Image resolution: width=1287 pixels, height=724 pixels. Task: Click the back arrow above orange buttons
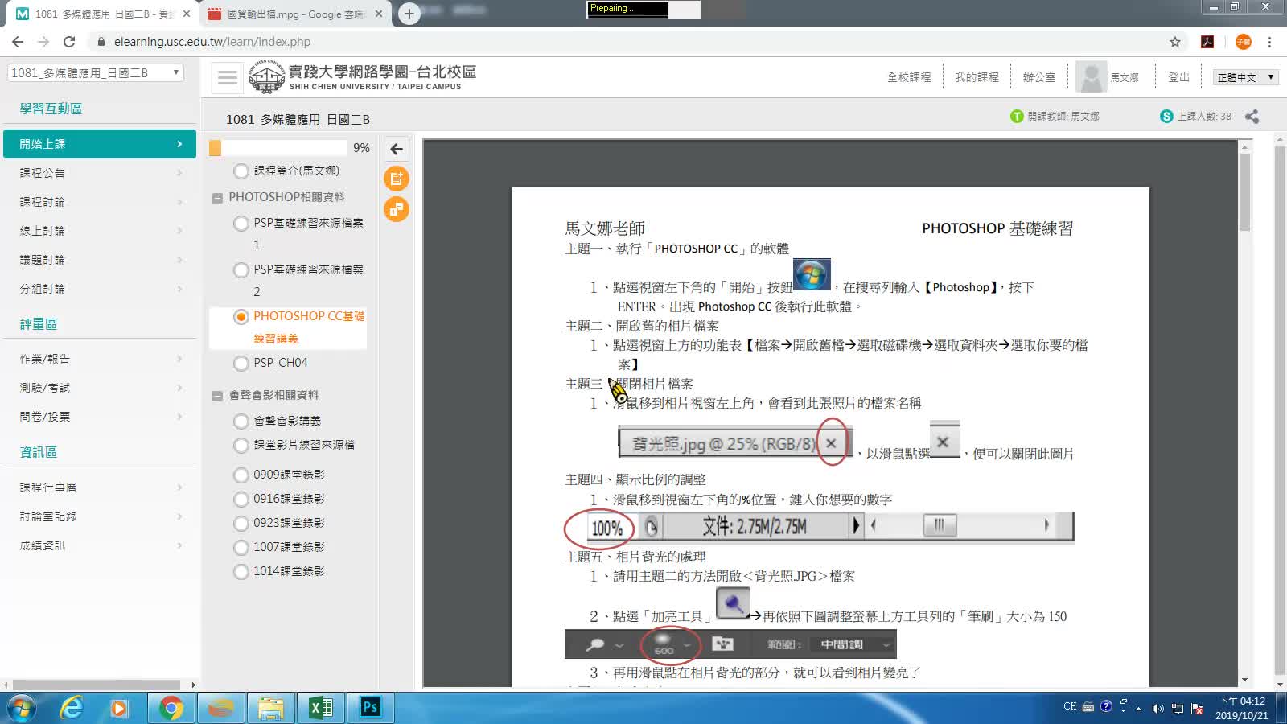point(397,149)
